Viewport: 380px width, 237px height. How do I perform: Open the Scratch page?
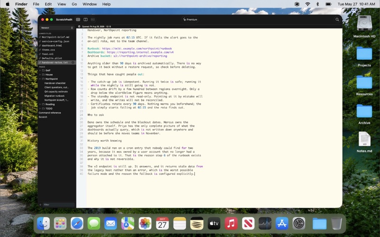click(x=43, y=117)
